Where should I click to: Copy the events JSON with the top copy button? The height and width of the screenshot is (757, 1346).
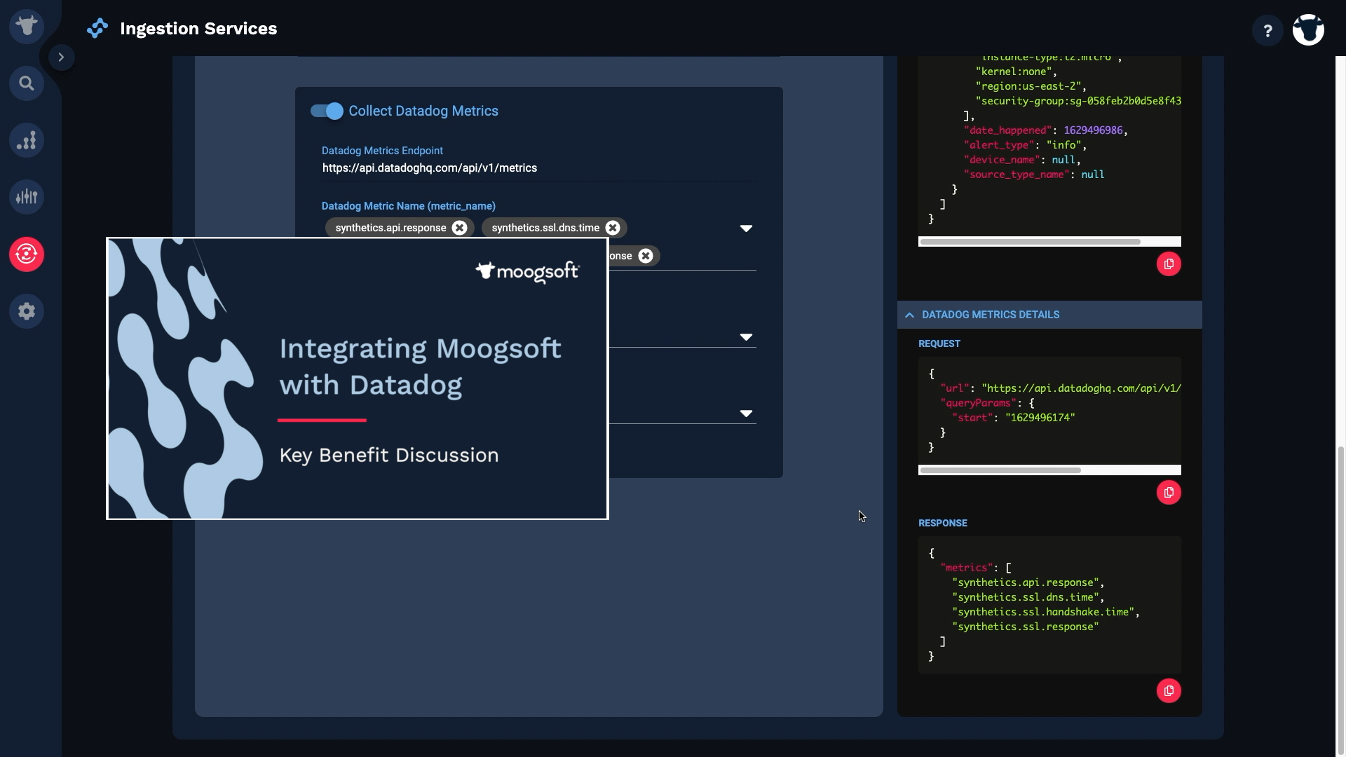tap(1169, 264)
